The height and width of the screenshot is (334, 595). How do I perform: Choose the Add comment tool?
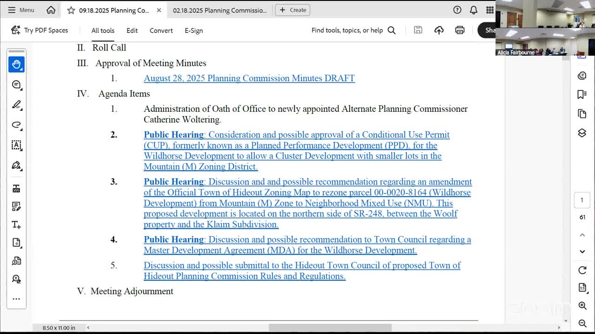[x=17, y=84]
